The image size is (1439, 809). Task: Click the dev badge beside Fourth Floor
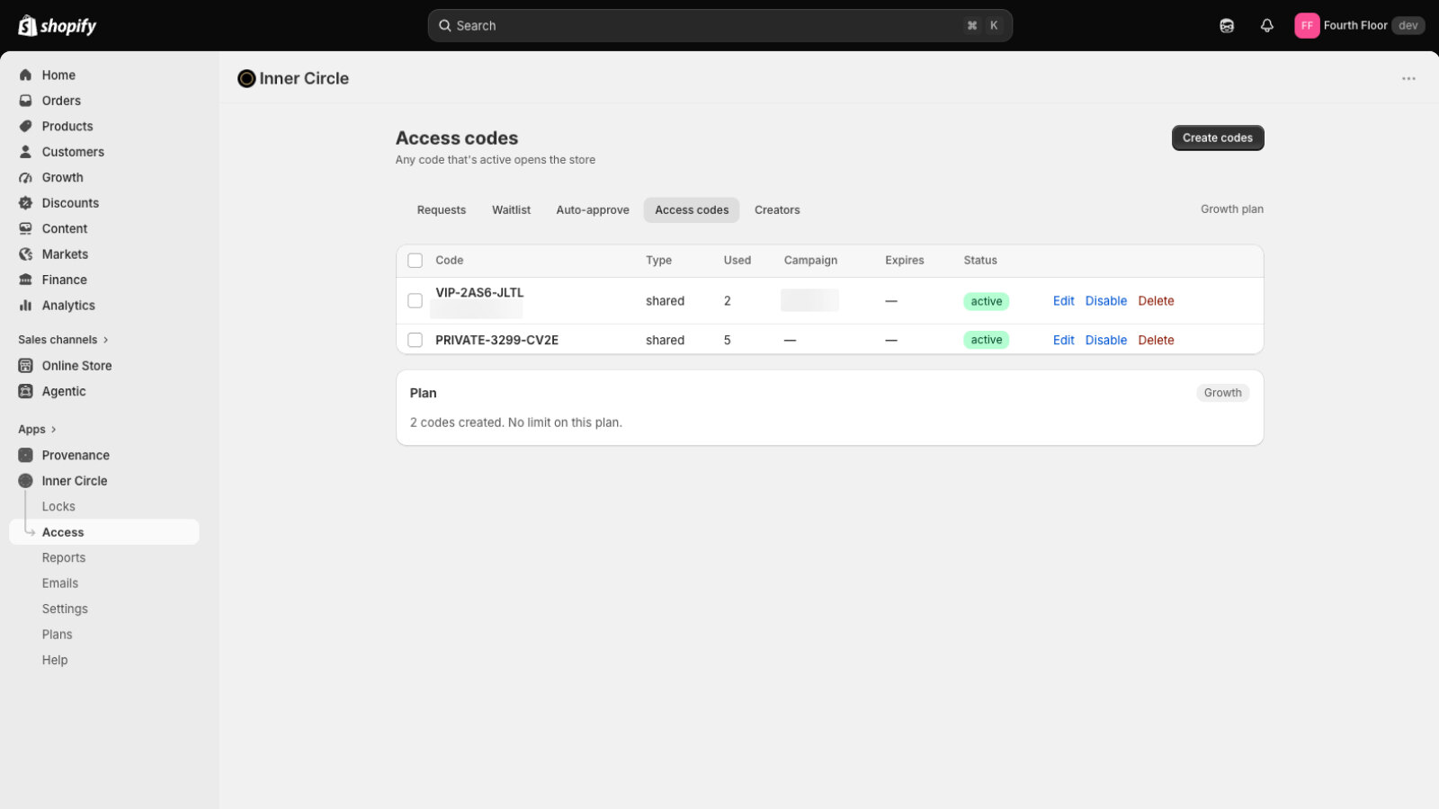coord(1408,25)
